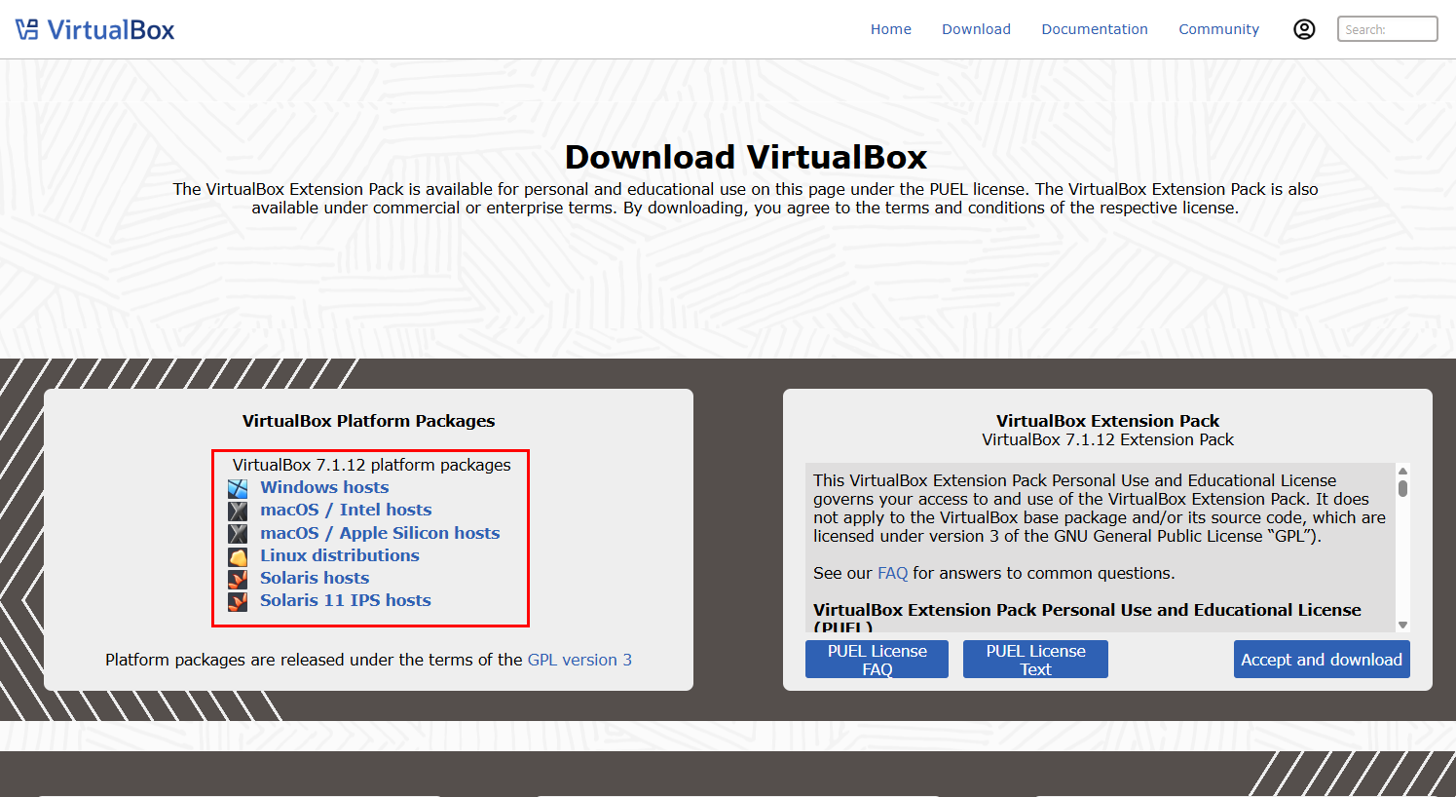Click 'VirtualBox Platform Packages' heading
The height and width of the screenshot is (797, 1456).
tap(368, 421)
